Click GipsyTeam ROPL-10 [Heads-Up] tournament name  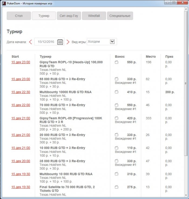tap(71, 64)
